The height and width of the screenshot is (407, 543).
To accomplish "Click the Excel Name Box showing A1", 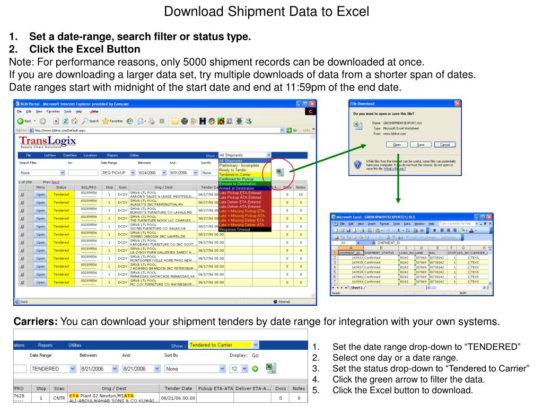I will tap(344, 243).
